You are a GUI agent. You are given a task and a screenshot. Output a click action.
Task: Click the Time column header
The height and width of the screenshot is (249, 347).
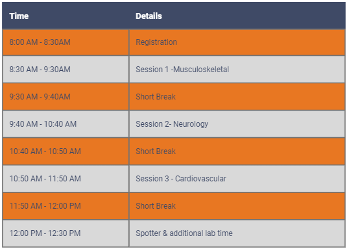pyautogui.click(x=66, y=16)
